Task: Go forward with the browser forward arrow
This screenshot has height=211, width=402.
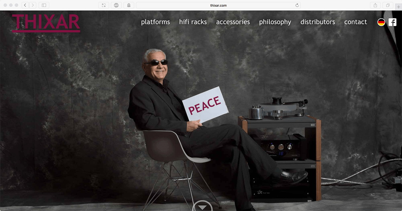Action: [x=33, y=5]
